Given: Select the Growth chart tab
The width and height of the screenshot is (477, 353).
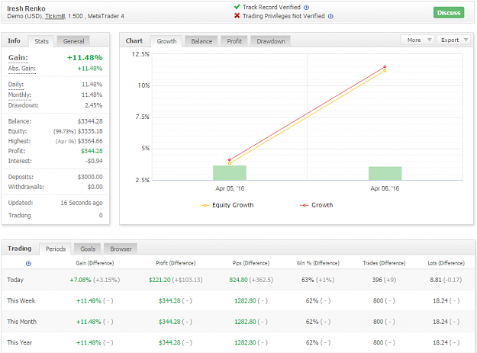Looking at the screenshot, I should (x=166, y=41).
